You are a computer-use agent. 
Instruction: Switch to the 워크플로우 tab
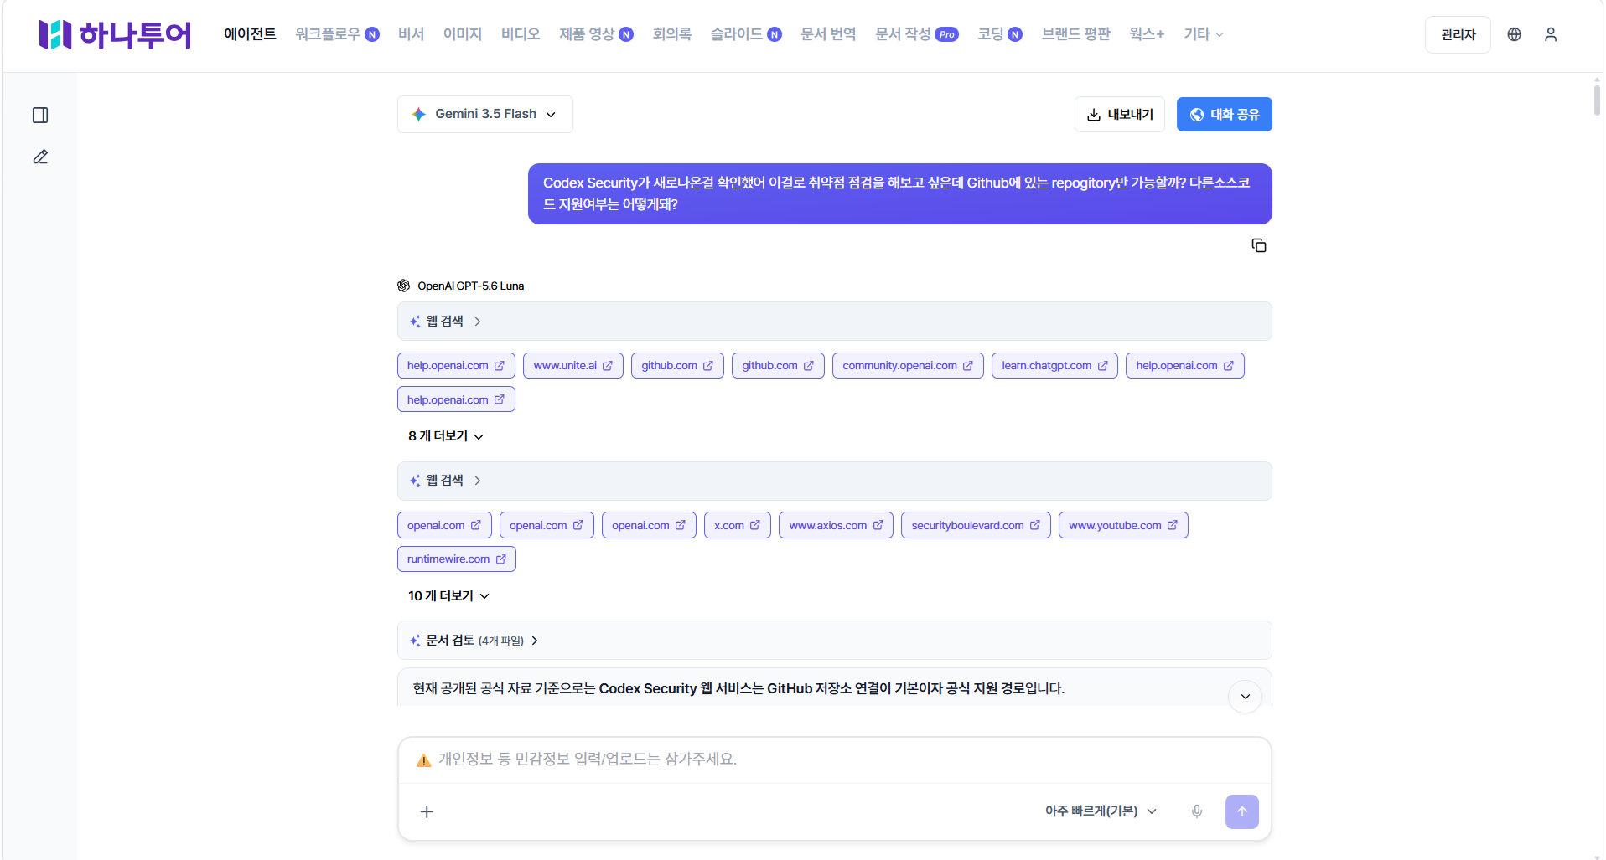point(337,34)
